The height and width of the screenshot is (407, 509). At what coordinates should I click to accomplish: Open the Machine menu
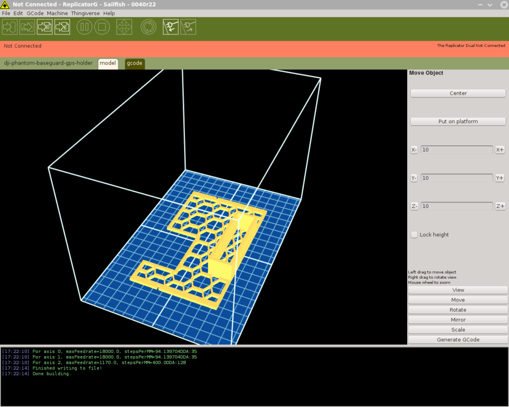[57, 13]
